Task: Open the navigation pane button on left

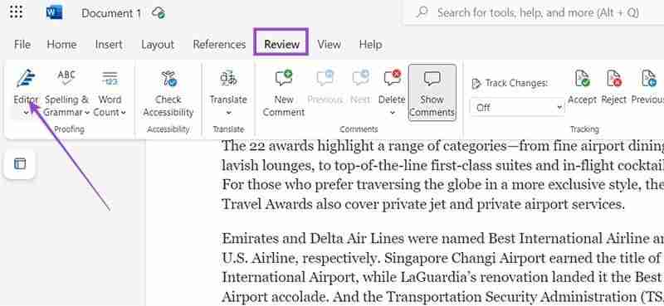Action: coord(19,163)
